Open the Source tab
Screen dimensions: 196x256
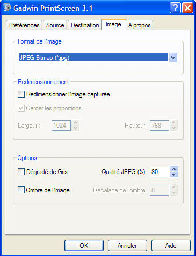pos(55,25)
